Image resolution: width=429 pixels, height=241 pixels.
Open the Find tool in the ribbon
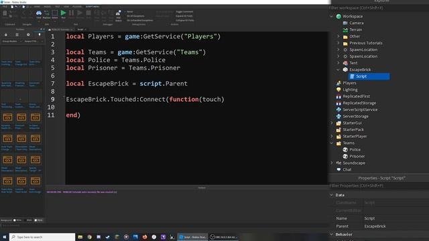pos(39,14)
